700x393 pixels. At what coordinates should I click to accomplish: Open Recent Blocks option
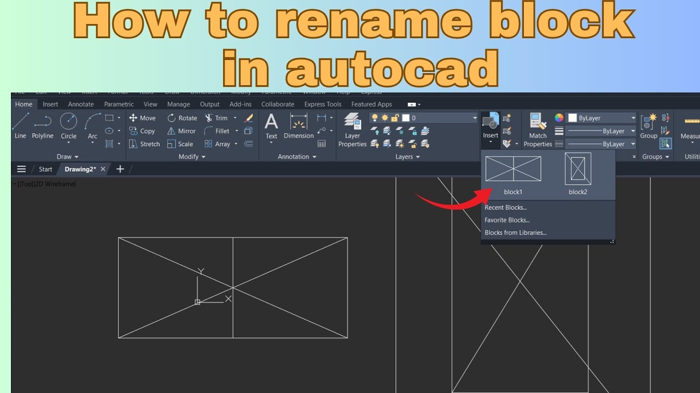(x=505, y=207)
